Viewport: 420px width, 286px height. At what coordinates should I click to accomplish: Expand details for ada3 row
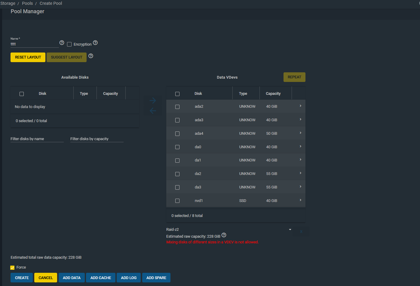[300, 119]
